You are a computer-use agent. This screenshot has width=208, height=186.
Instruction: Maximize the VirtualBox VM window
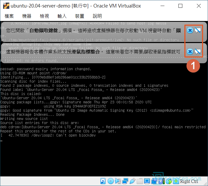pyautogui.click(x=180, y=6)
